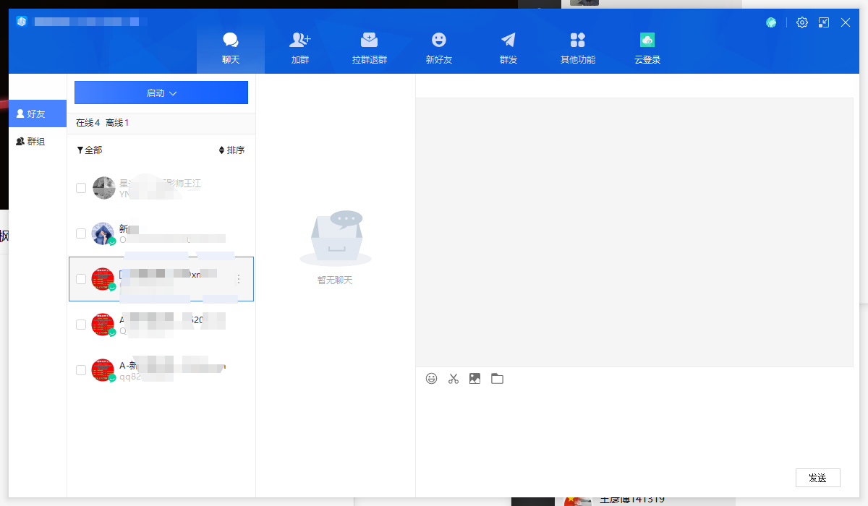Switch to the 新好友 tab
This screenshot has height=506, width=868.
coord(439,48)
